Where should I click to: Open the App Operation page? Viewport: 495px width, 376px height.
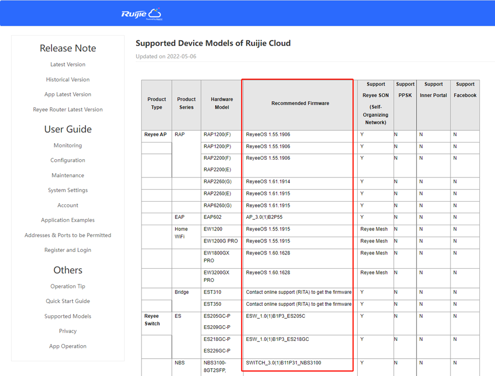click(68, 346)
